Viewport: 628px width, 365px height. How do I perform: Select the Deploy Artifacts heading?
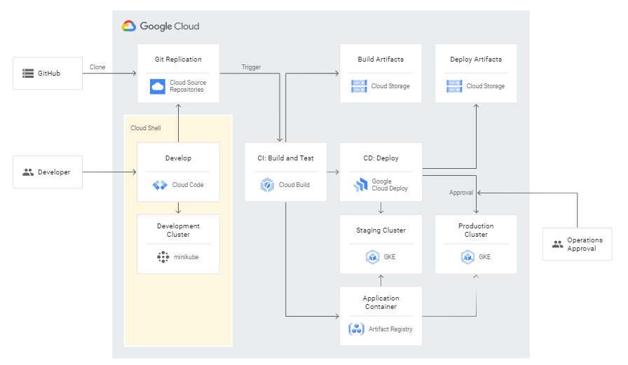[x=476, y=60]
